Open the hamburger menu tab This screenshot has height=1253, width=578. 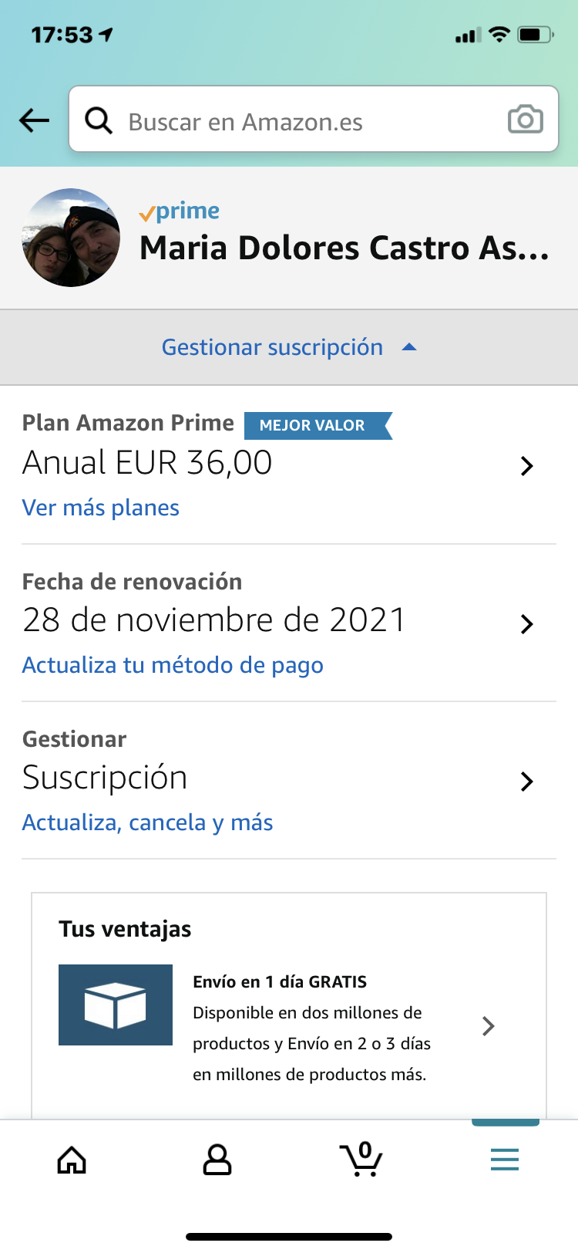505,1159
